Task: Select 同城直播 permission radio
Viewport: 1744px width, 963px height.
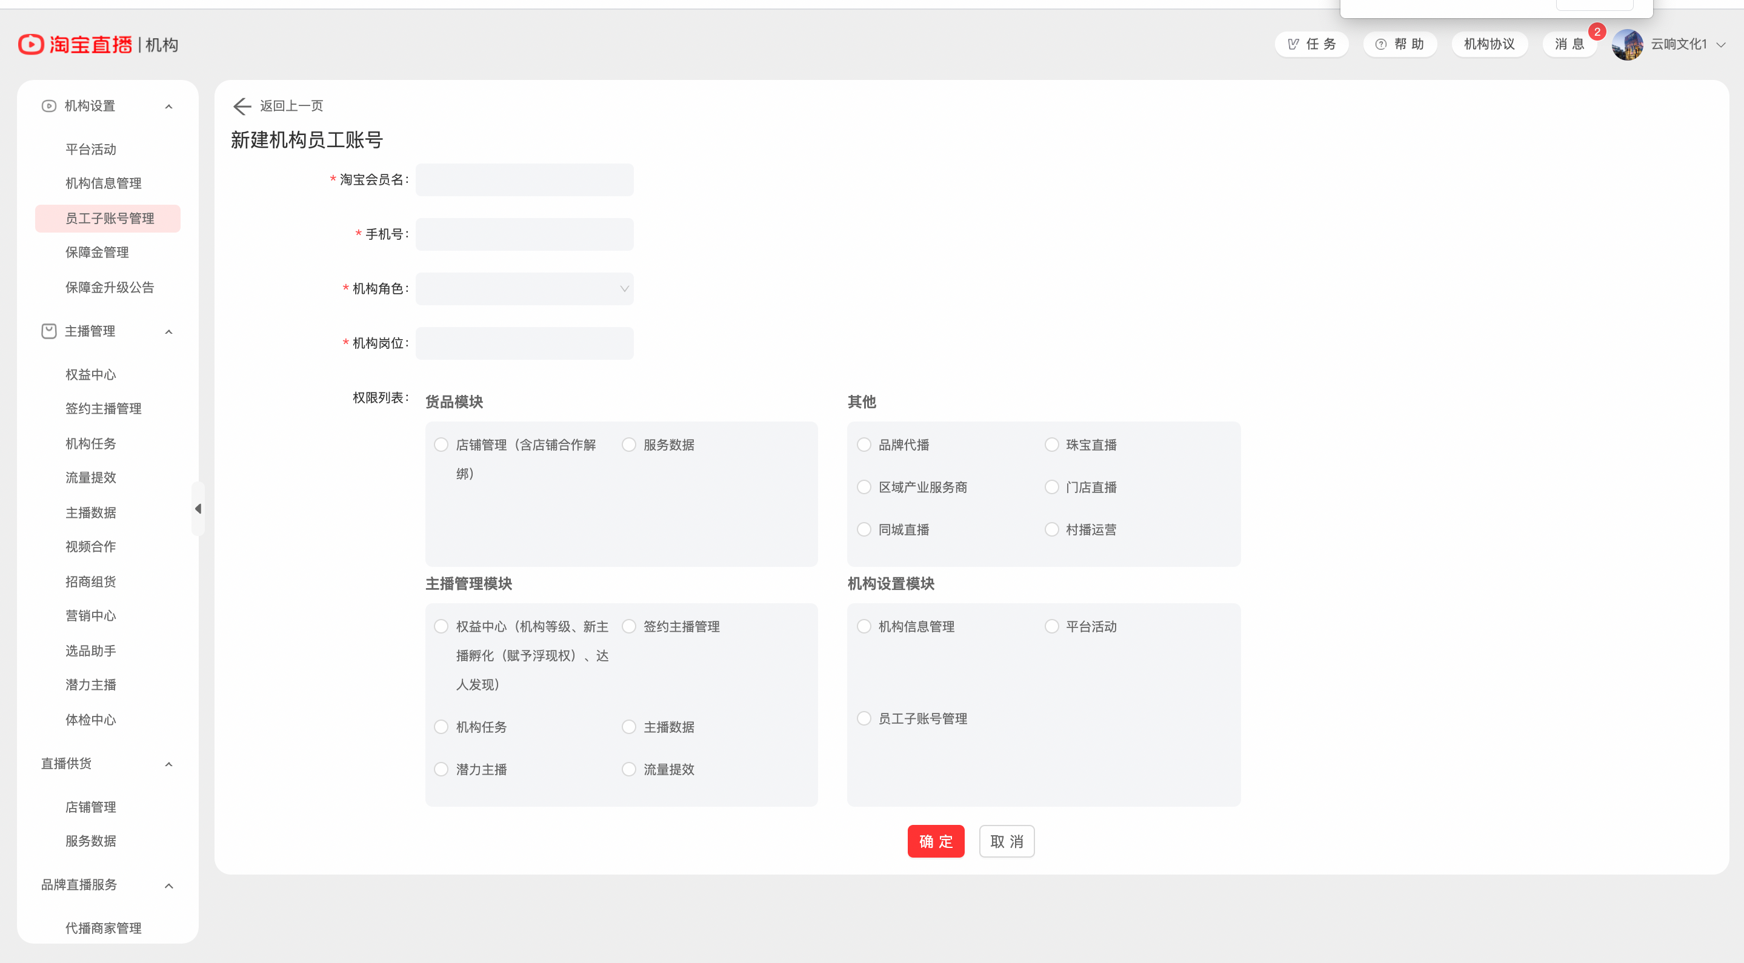Action: point(864,530)
